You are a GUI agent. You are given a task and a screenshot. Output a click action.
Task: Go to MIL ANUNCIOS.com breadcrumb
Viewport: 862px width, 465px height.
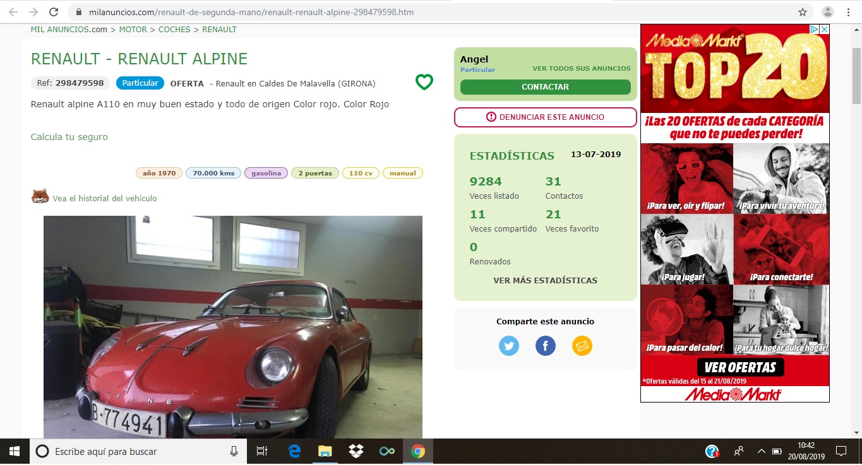pyautogui.click(x=69, y=30)
